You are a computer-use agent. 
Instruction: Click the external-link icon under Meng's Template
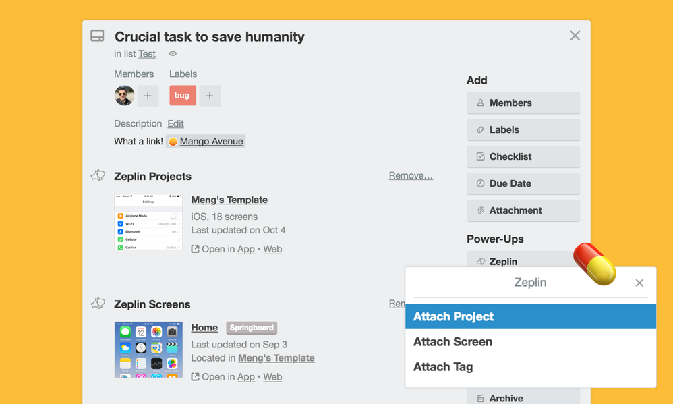195,249
